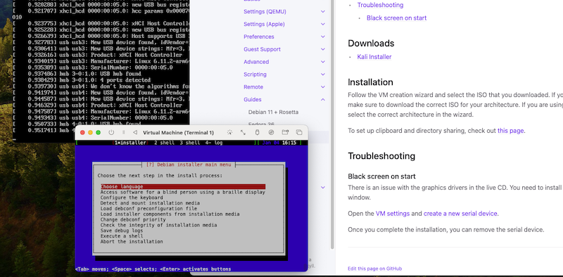Select Execute a shell option
This screenshot has width=563, height=277.
click(x=122, y=236)
